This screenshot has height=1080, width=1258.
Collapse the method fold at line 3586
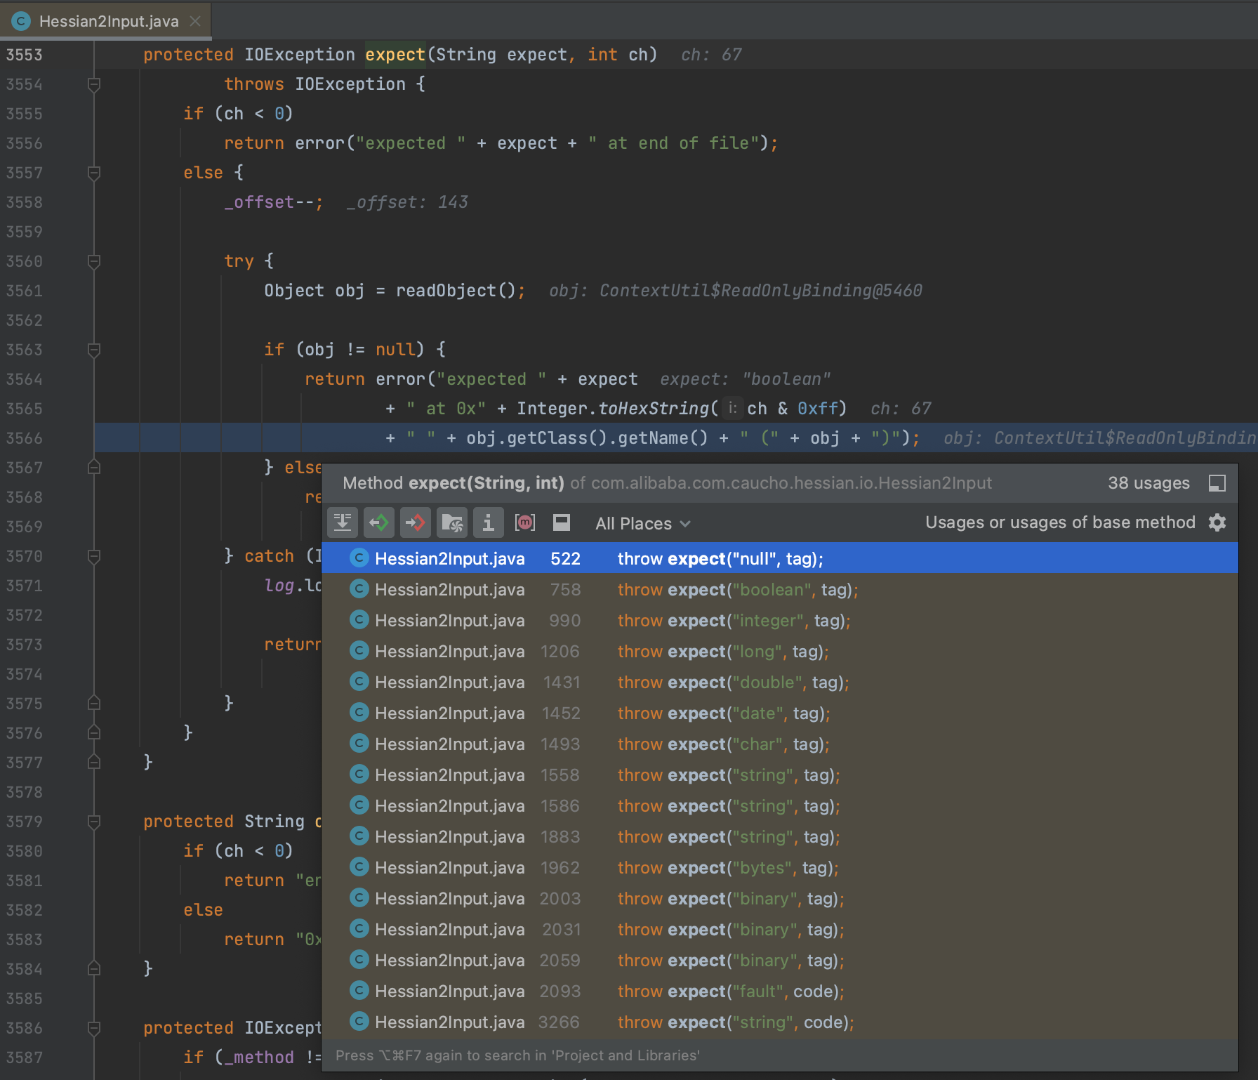93,1028
